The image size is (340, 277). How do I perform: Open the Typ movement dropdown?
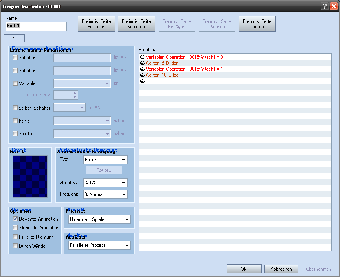[105, 160]
